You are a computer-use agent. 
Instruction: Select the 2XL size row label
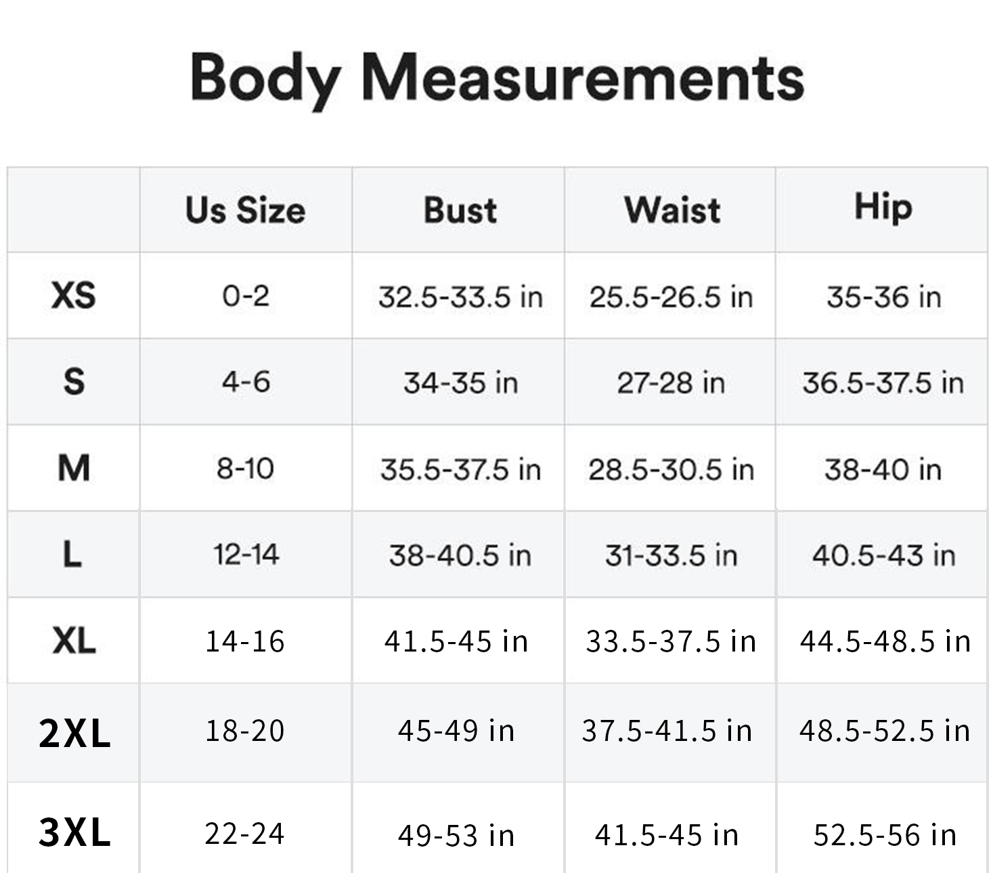pos(74,733)
